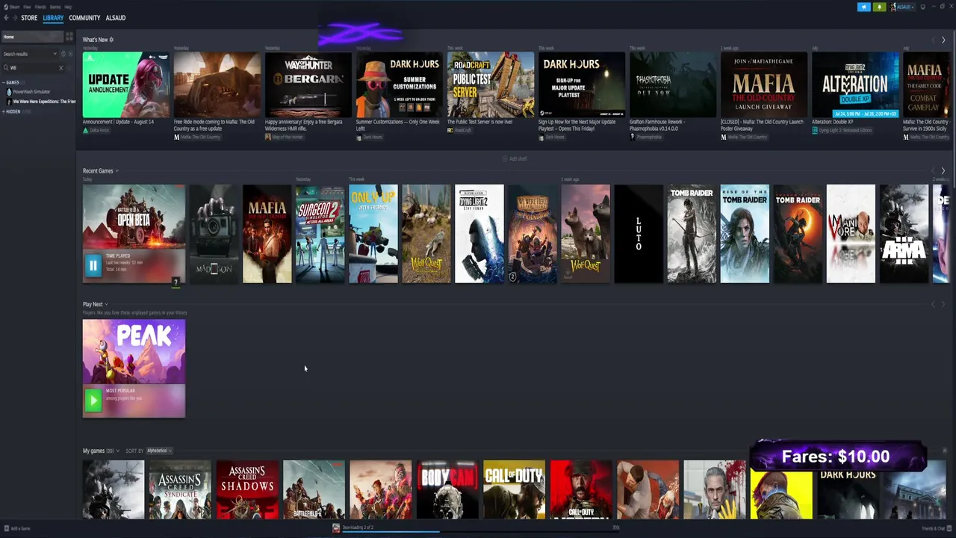Screen dimensions: 956x538
Task: Open the View menu
Action: 27,7
